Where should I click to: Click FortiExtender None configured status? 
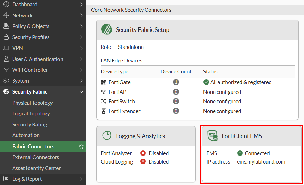tap(222, 111)
